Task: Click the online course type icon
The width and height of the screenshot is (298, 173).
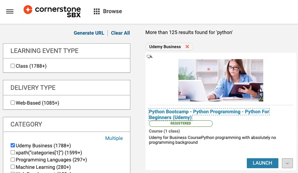Action: (150, 56)
